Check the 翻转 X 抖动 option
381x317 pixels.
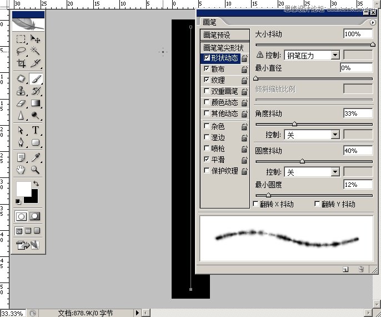[x=256, y=204]
